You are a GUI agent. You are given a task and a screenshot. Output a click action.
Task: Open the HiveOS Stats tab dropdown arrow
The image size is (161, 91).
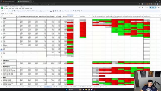(x=51, y=87)
